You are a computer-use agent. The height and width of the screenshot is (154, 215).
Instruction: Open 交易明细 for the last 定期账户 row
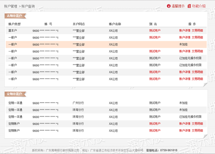197,130
